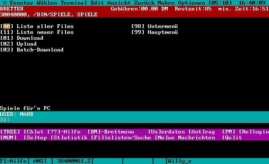This screenshot has height=164, width=269.
Task: Open the Optionen menu
Action: 191,3
